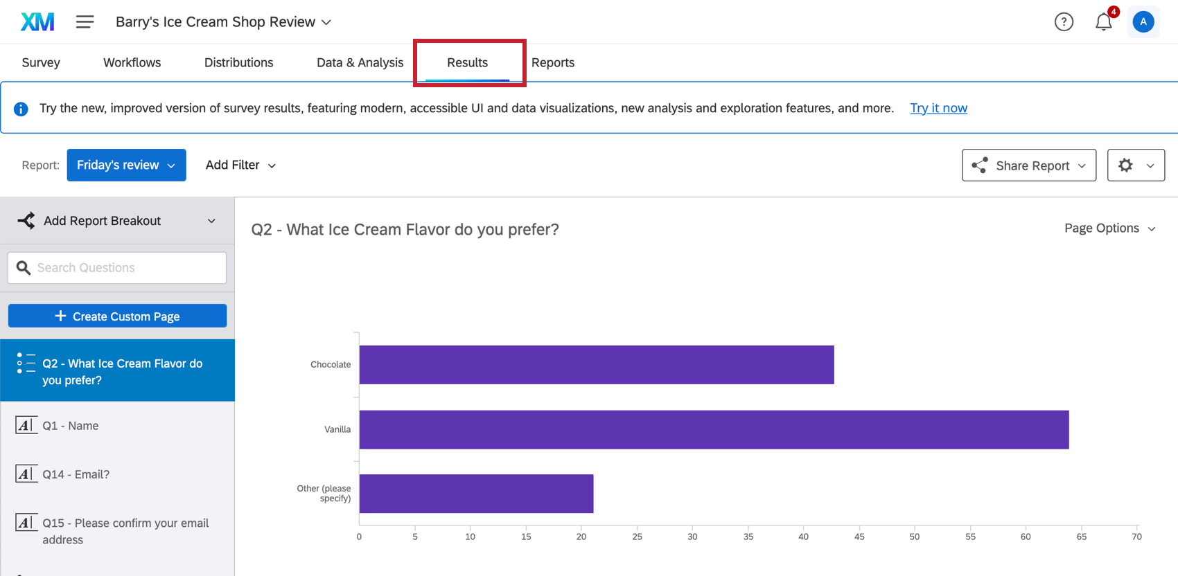The height and width of the screenshot is (576, 1178).
Task: Click the info icon in the banner
Action: (x=21, y=108)
